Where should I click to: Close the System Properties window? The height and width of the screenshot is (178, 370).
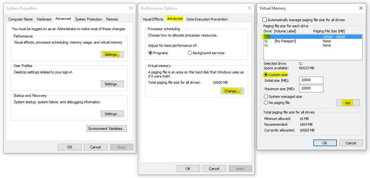coord(131,8)
